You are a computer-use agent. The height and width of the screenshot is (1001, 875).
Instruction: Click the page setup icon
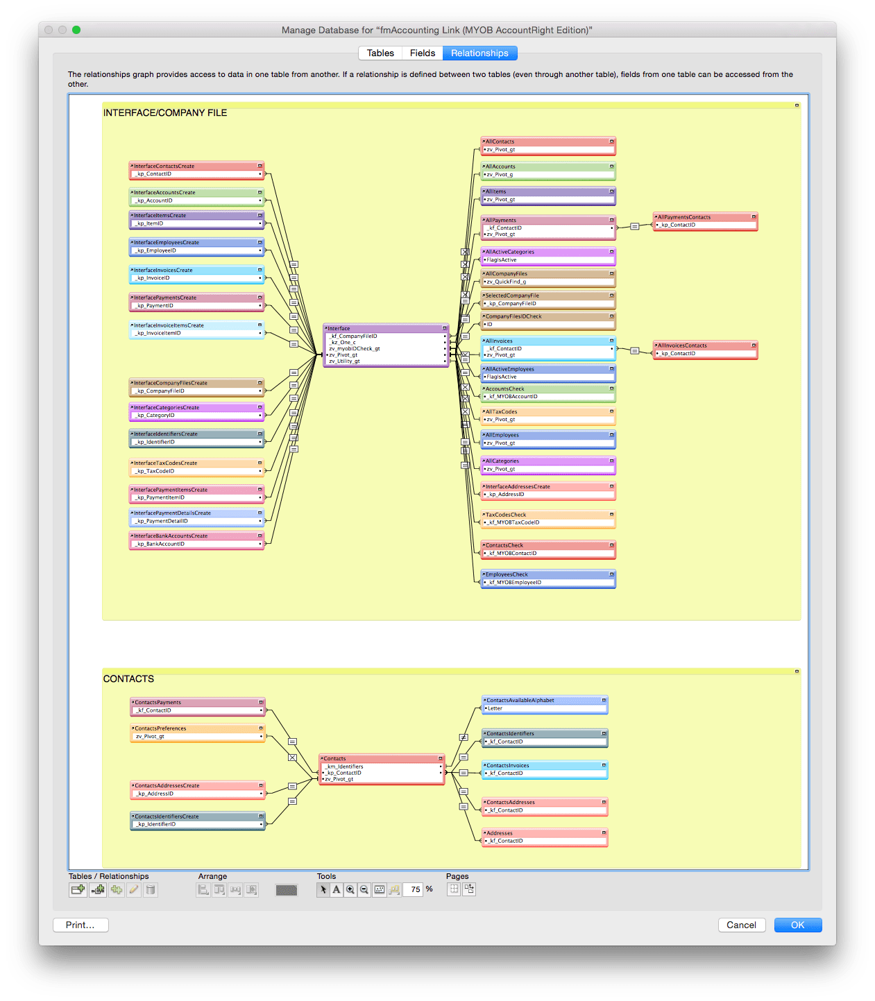pos(469,889)
